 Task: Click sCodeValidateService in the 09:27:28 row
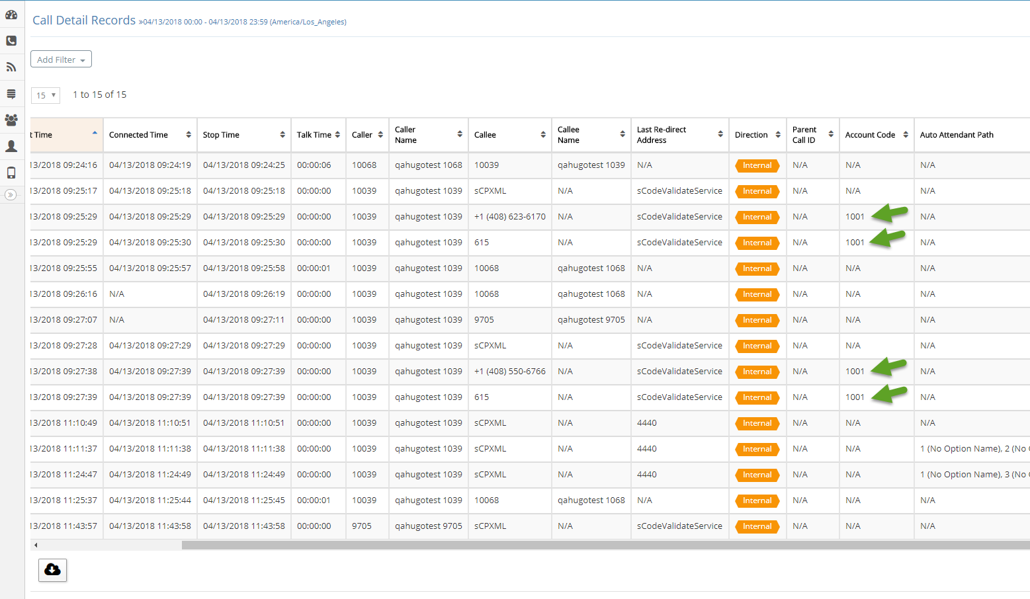point(679,346)
